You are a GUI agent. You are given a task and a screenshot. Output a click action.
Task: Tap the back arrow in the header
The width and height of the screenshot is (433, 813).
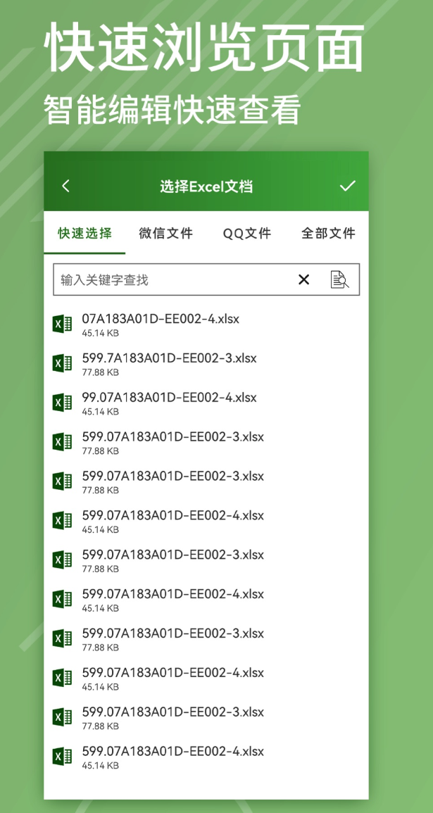click(x=65, y=186)
